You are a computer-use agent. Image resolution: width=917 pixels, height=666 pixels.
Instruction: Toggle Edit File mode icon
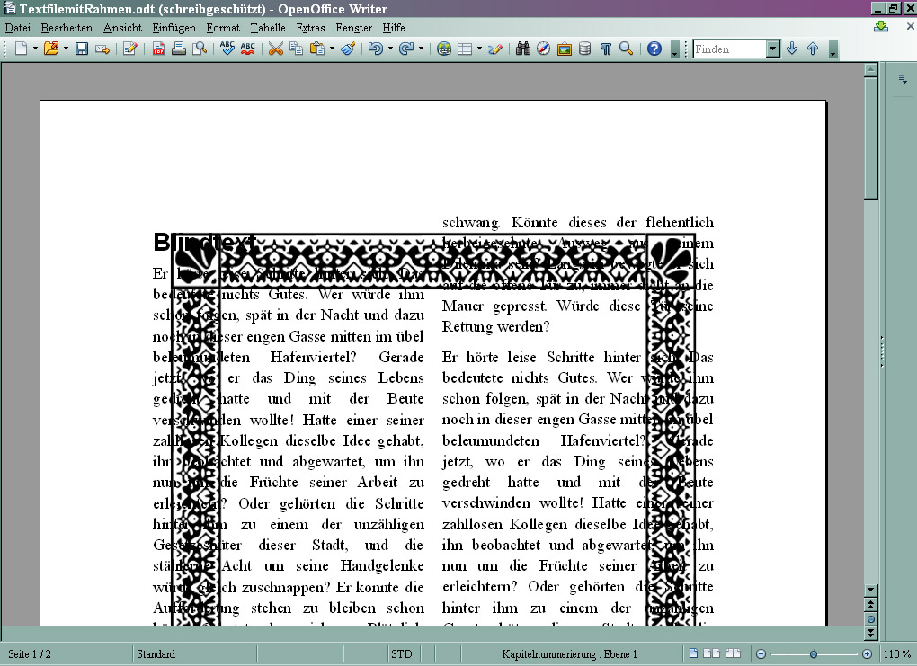point(130,49)
